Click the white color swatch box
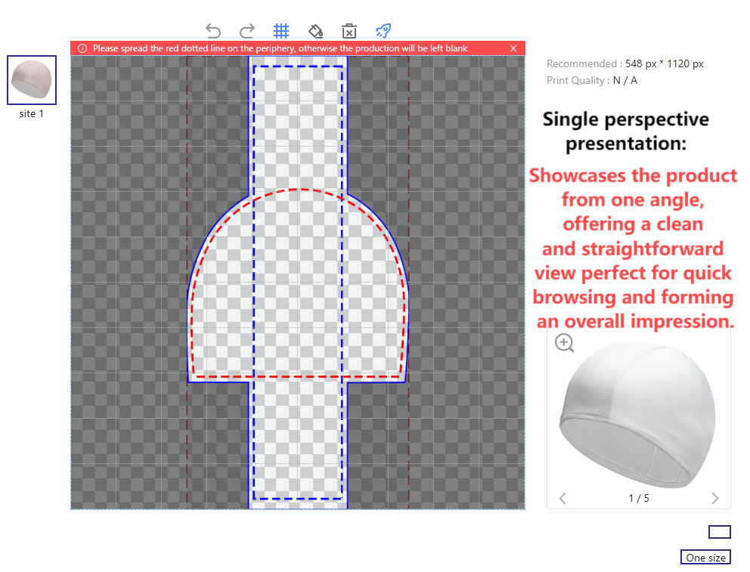The height and width of the screenshot is (572, 750). click(720, 532)
